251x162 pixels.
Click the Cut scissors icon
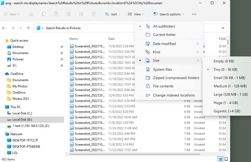pyautogui.click(x=31, y=14)
